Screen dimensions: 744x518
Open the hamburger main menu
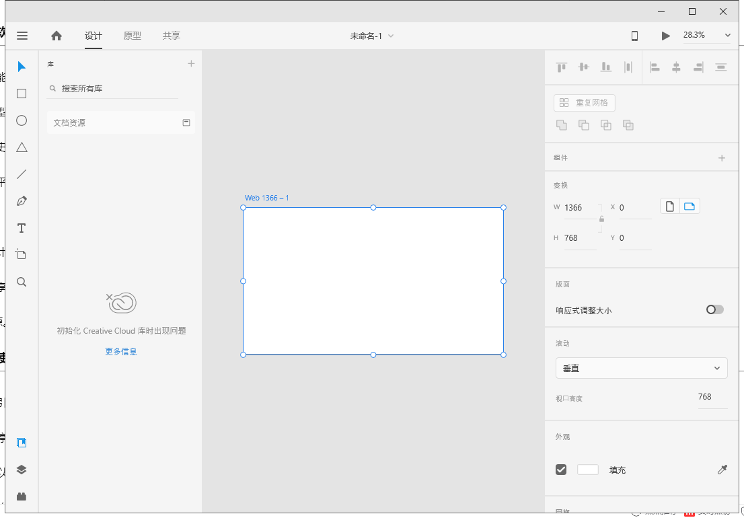coord(22,36)
